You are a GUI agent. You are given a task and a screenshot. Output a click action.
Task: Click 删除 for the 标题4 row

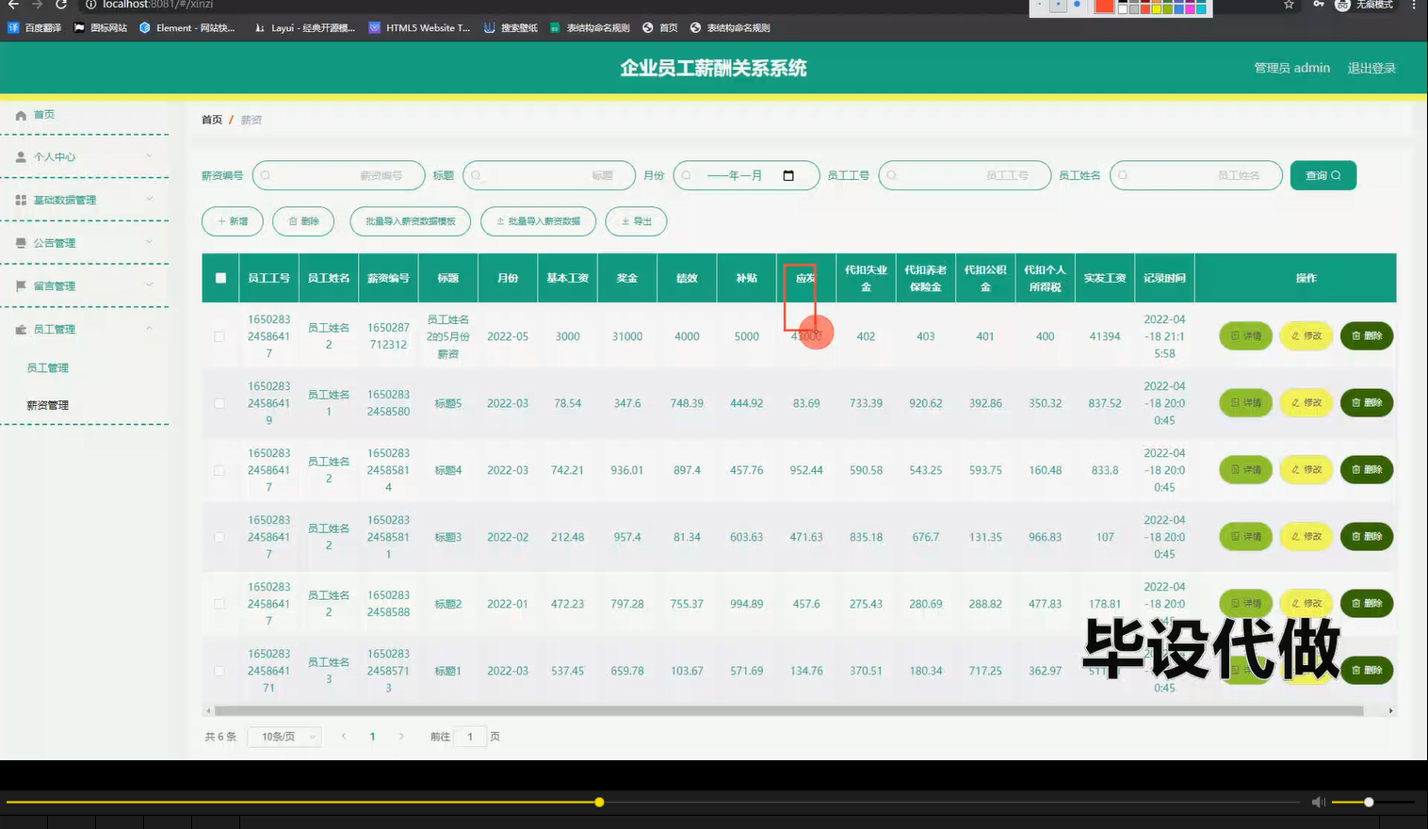coord(1367,470)
